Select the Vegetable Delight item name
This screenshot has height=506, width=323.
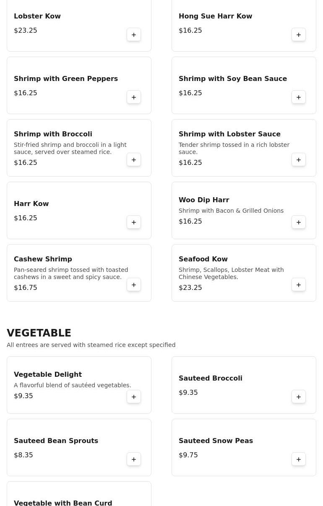click(48, 375)
